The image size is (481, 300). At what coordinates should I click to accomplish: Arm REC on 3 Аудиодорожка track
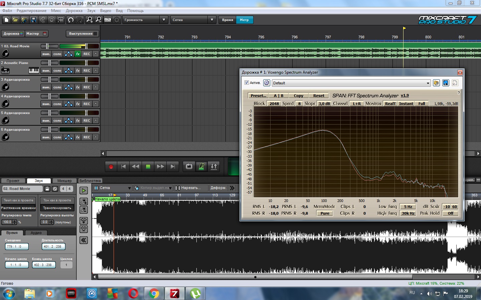[87, 87]
